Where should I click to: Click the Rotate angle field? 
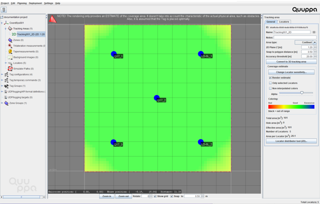[x=145, y=196]
